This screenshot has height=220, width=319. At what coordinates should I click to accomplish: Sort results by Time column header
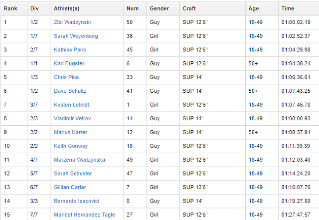[288, 8]
